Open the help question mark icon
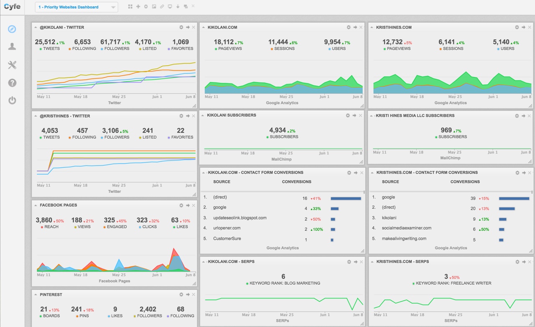The height and width of the screenshot is (327, 535). [x=12, y=83]
